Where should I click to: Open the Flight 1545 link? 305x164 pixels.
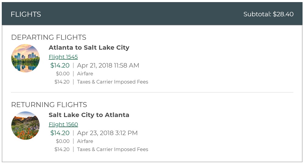63,57
